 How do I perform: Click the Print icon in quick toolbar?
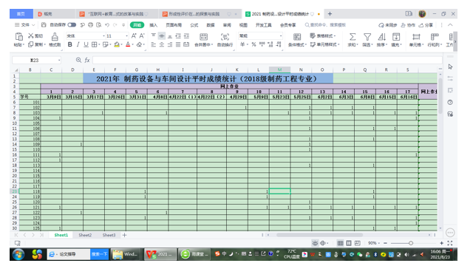[90, 24]
